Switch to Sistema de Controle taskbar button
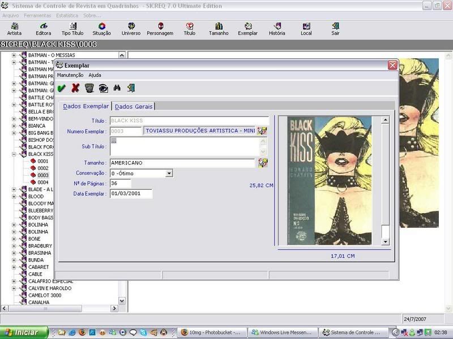This screenshot has width=453, height=339. coord(353,332)
